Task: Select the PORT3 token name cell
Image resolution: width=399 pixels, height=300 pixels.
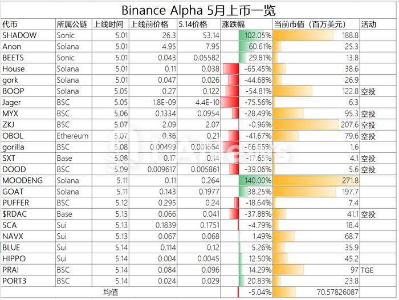Action: coord(27,281)
